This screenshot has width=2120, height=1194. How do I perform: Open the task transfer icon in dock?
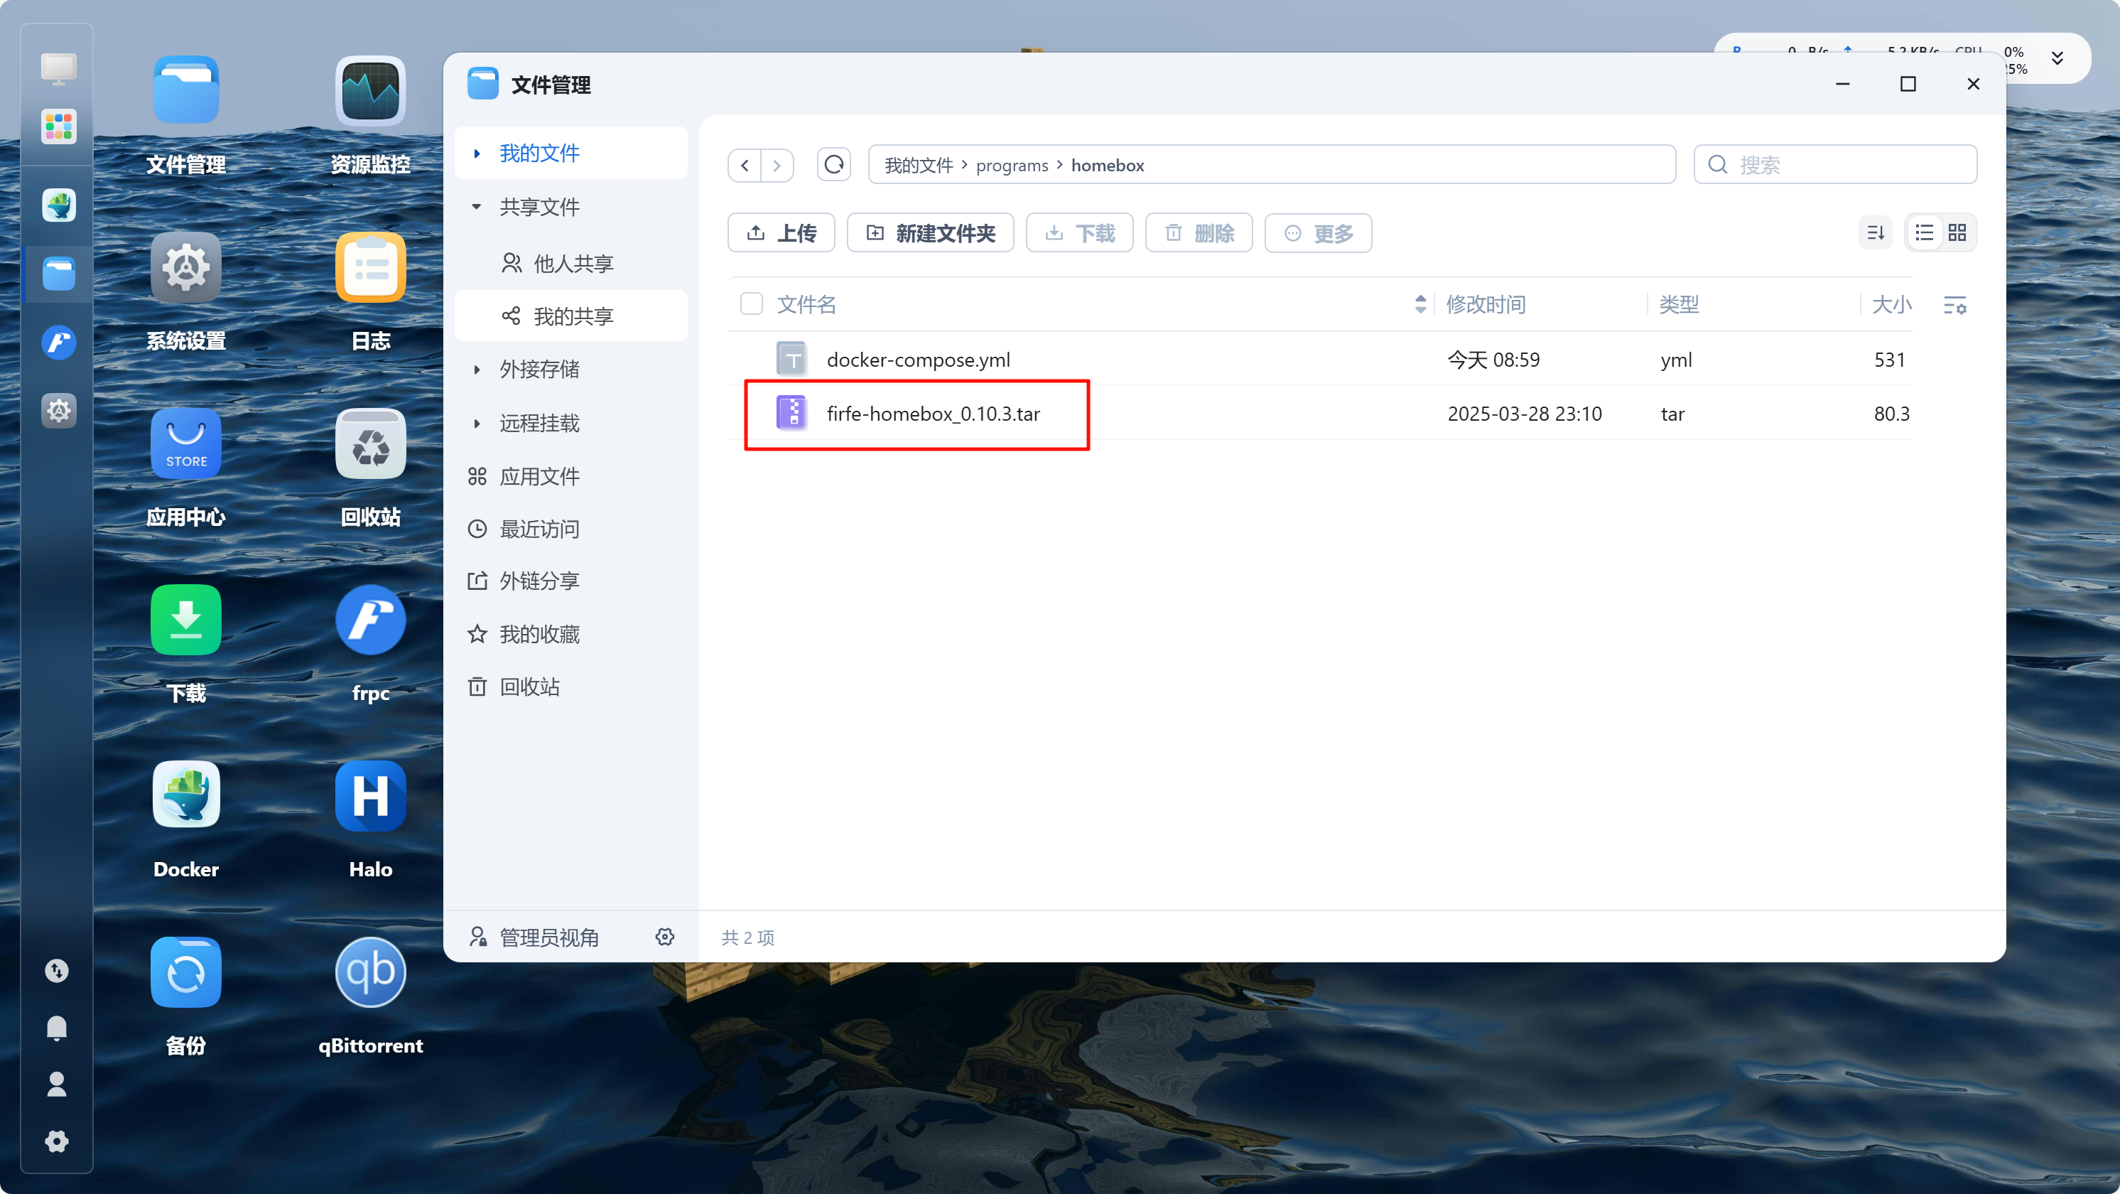coord(57,971)
